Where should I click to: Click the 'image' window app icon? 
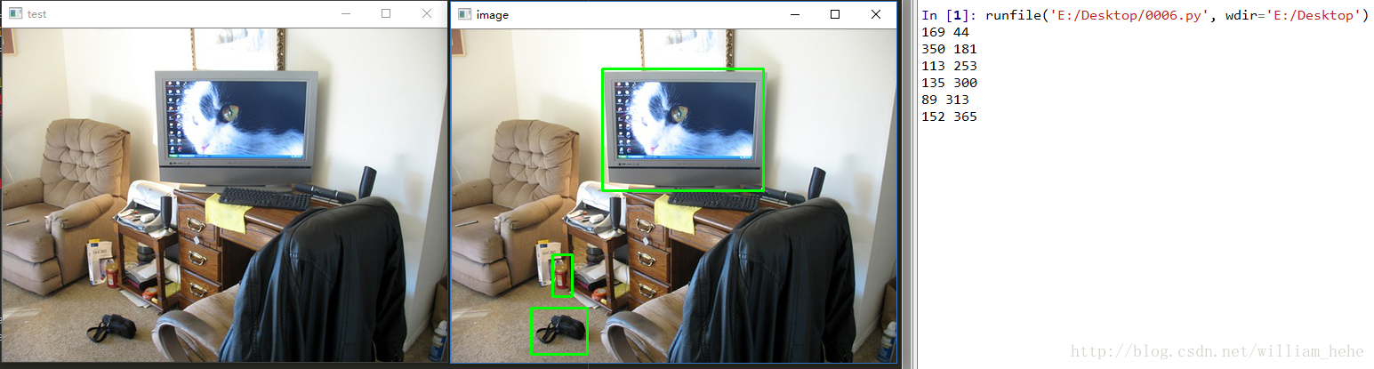click(465, 14)
